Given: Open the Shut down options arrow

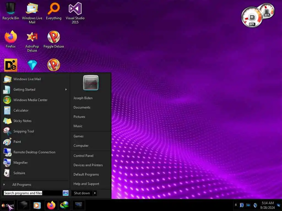Looking at the screenshot, I should pyautogui.click(x=95, y=193).
